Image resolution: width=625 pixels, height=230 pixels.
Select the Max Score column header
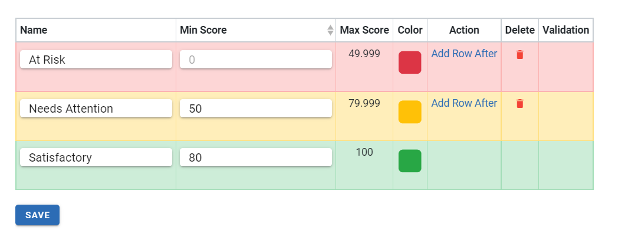[364, 30]
